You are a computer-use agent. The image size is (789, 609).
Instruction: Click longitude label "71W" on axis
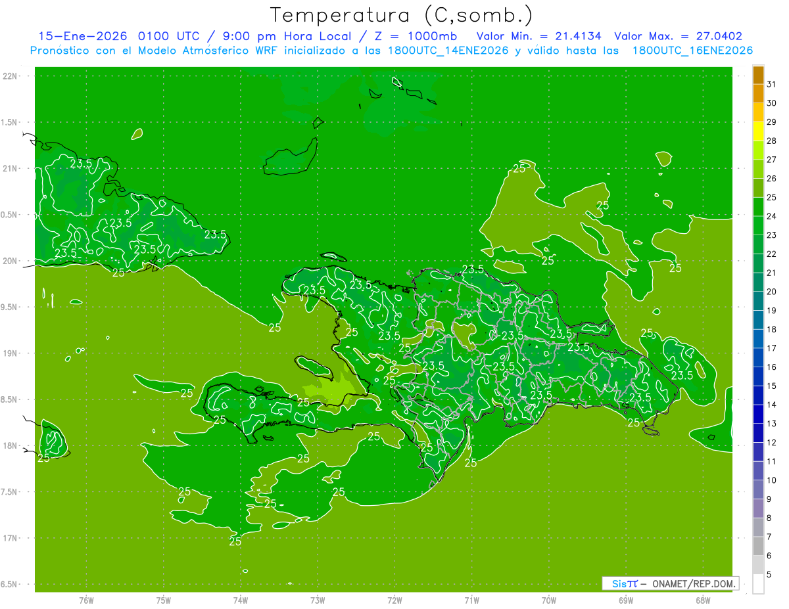(x=471, y=600)
